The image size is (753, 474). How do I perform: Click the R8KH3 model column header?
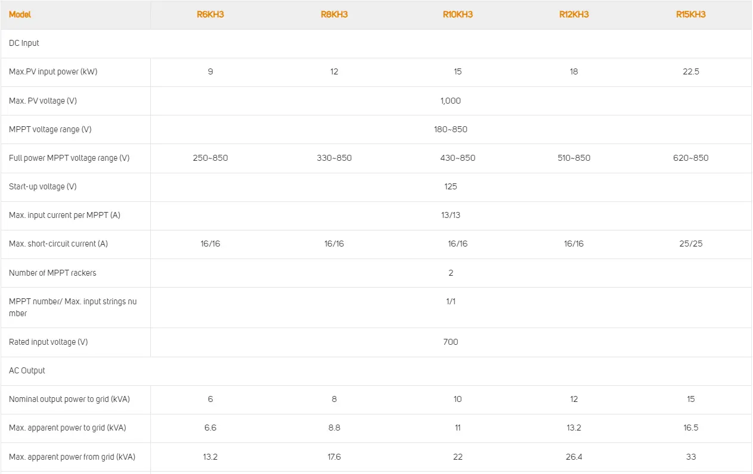[x=334, y=14]
